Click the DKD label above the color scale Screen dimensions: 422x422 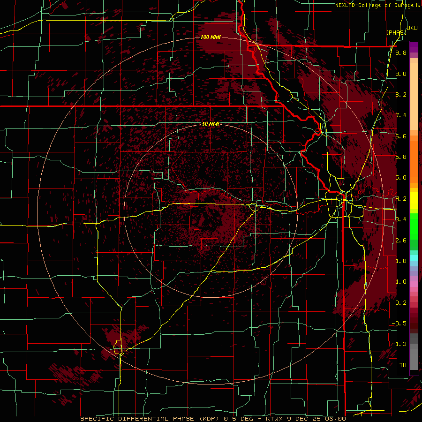[x=412, y=28]
